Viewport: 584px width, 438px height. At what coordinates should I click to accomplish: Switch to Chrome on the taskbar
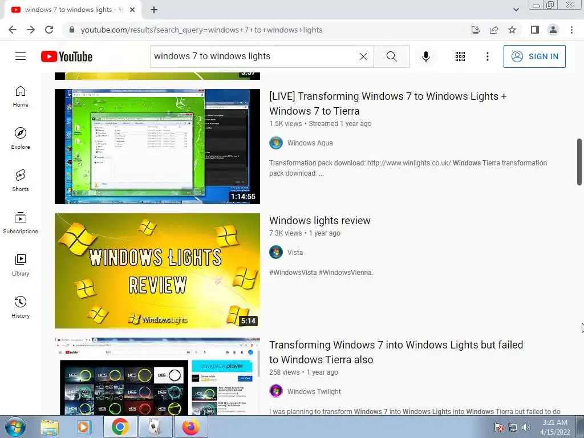coord(120,427)
